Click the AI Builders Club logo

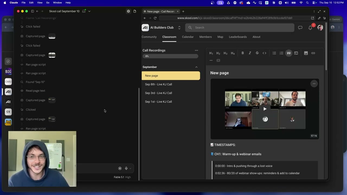tap(145, 27)
